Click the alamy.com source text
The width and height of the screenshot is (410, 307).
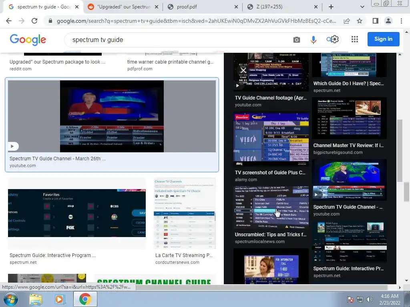246,179
